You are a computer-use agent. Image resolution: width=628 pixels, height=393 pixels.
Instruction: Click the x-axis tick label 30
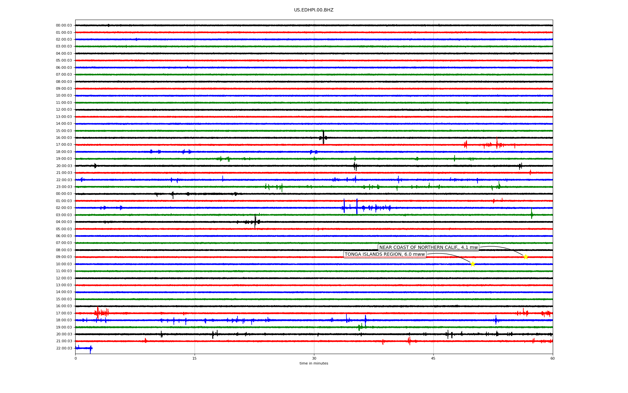(x=314, y=358)
